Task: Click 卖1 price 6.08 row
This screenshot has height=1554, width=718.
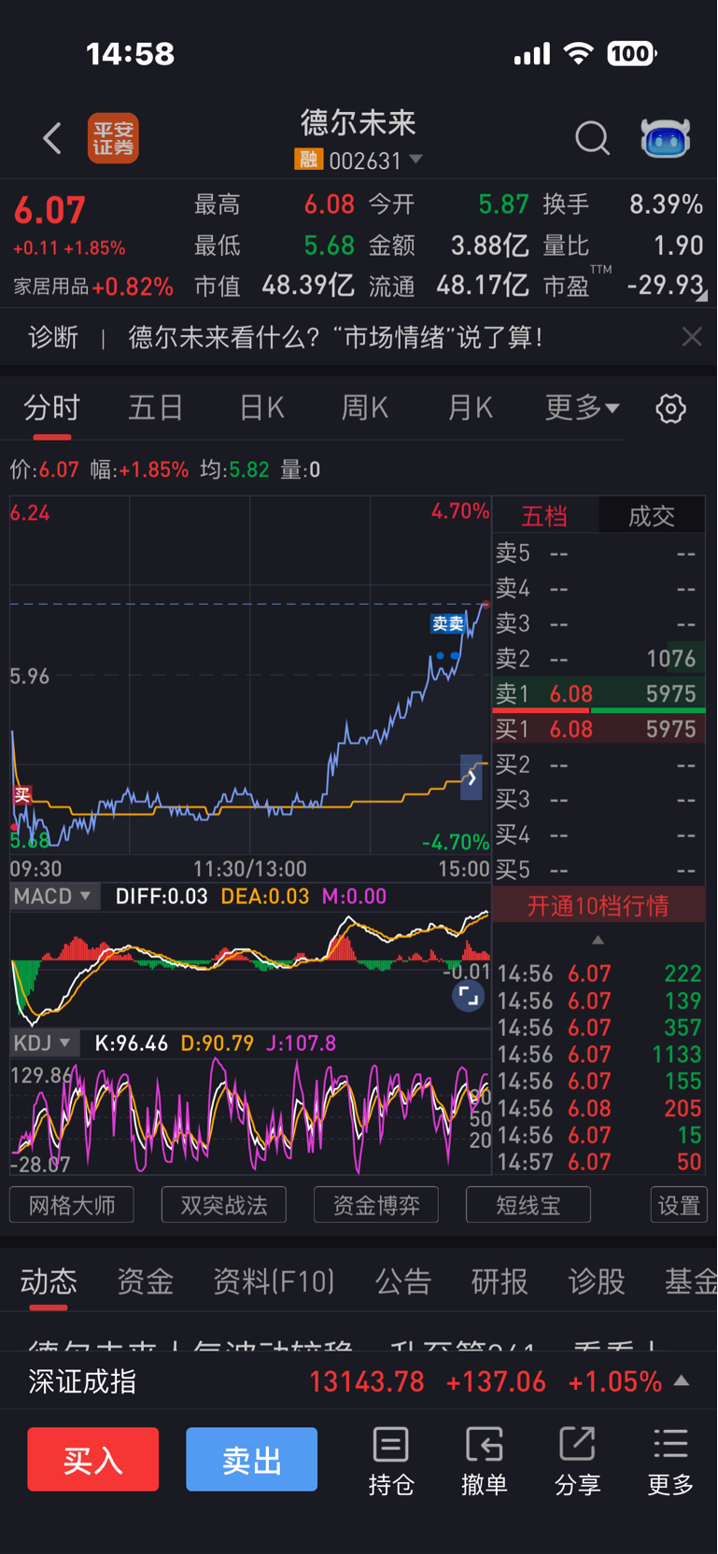Action: 598,693
